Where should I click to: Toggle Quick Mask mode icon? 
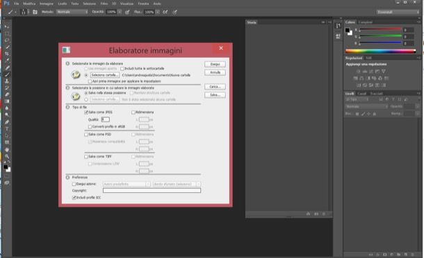pyautogui.click(x=7, y=176)
